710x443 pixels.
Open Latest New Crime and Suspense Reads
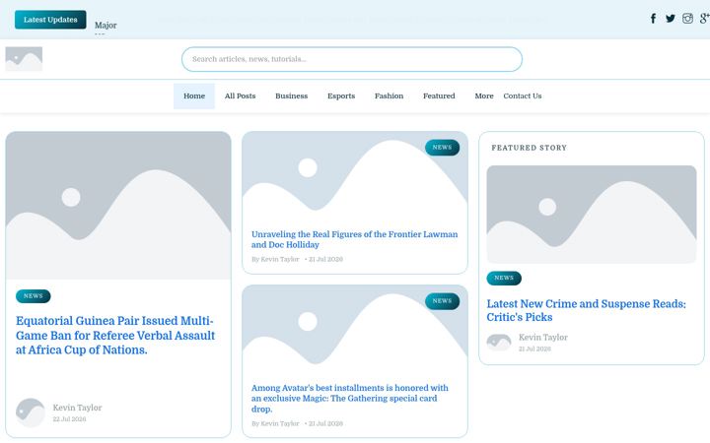point(587,310)
